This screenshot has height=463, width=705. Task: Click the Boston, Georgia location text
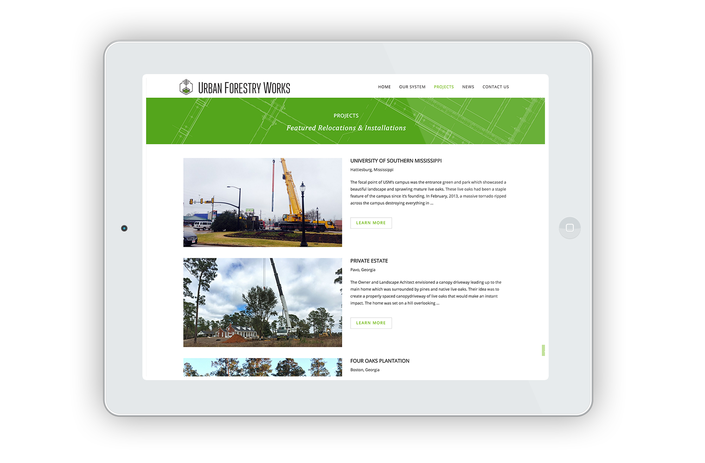click(365, 370)
